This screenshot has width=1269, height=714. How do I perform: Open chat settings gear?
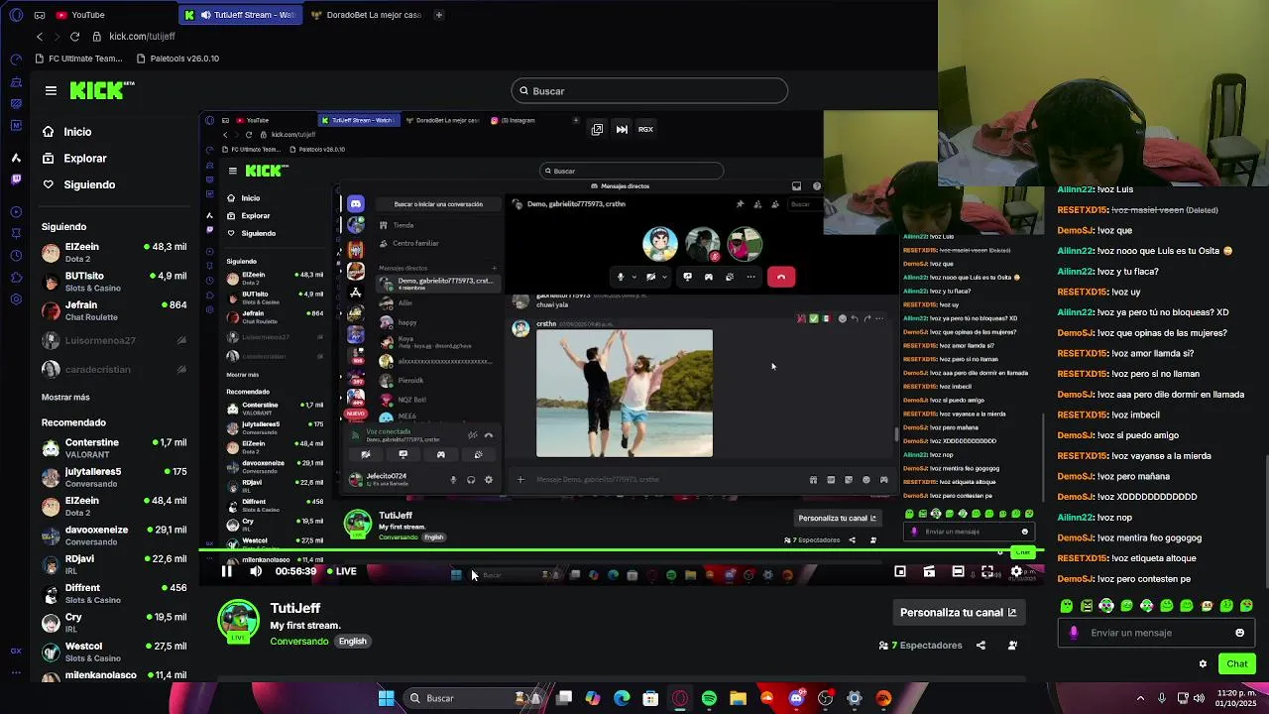1203,664
